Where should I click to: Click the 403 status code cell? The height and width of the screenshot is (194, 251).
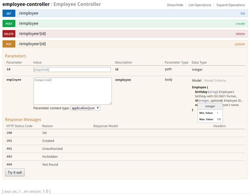tap(9, 156)
